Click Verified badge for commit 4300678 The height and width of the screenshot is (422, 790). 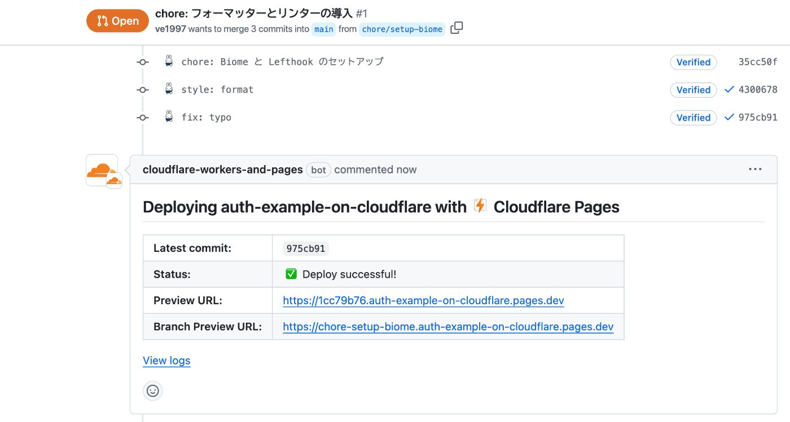694,90
